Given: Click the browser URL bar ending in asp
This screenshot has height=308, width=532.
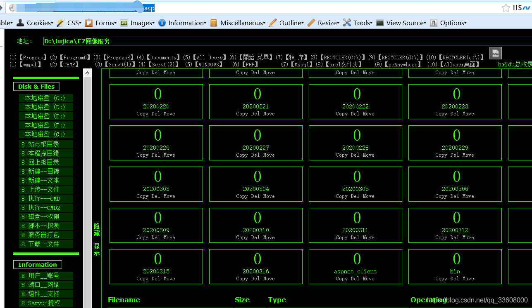Looking at the screenshot, I should 252,8.
